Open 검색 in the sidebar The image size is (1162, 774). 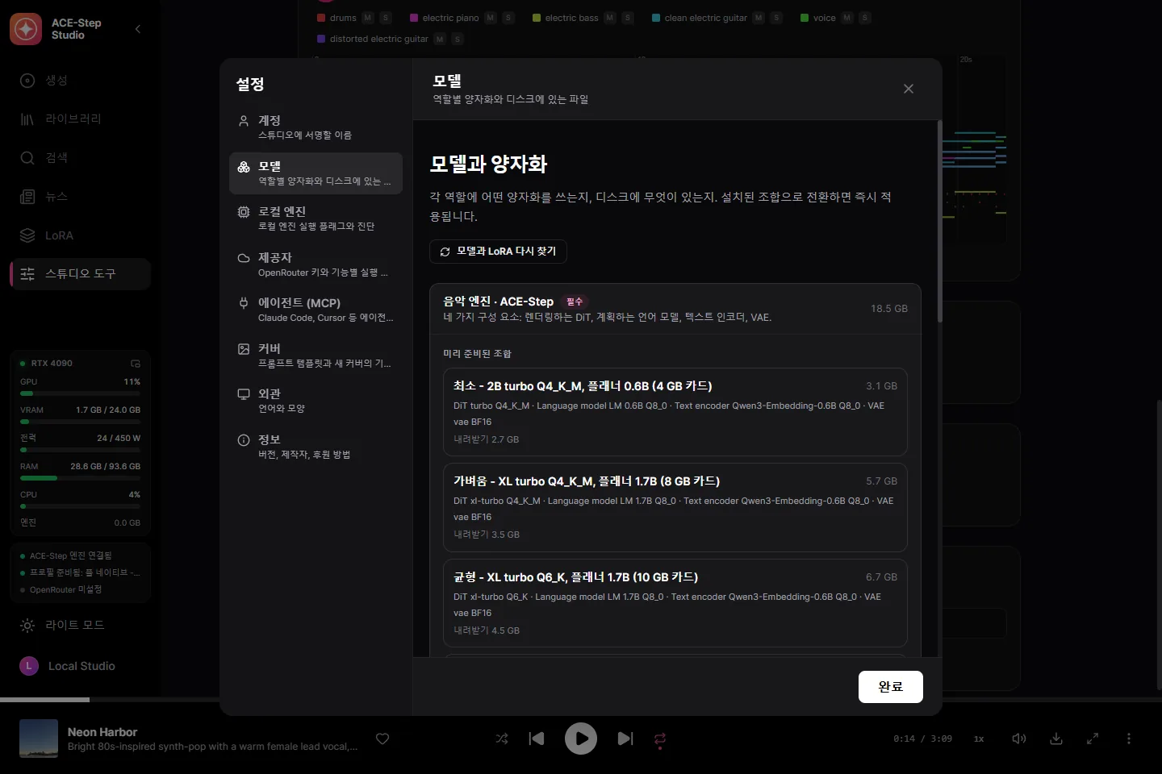pyautogui.click(x=80, y=157)
